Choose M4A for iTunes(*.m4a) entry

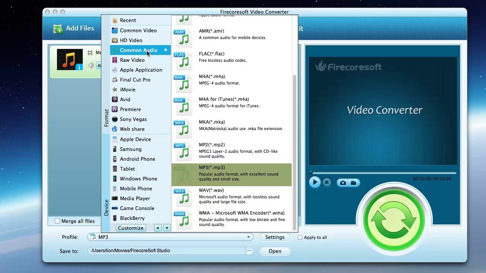coord(232,107)
